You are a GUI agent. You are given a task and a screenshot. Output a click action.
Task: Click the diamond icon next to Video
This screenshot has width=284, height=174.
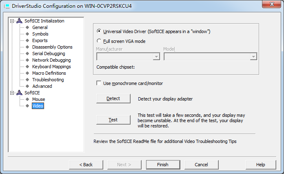tap(27, 106)
